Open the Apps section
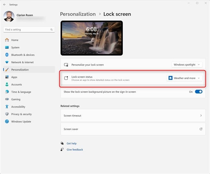The width and height of the screenshot is (210, 174). [x=29, y=77]
